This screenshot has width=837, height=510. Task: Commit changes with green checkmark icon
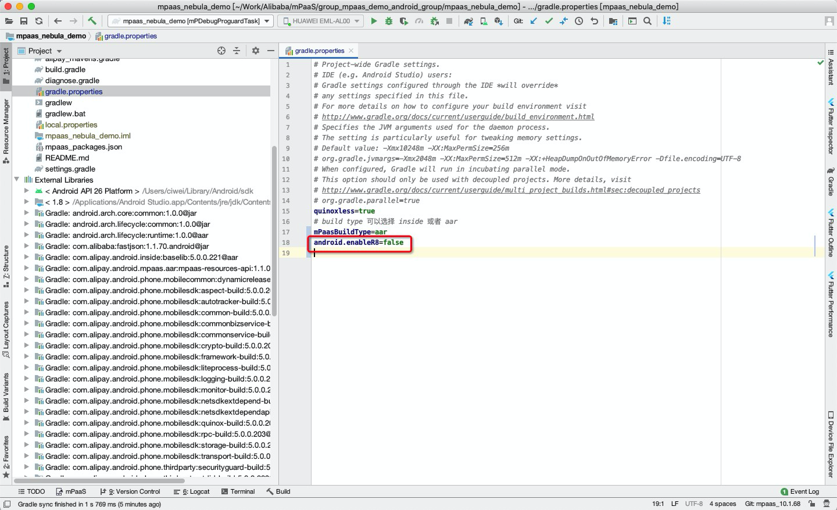549,21
